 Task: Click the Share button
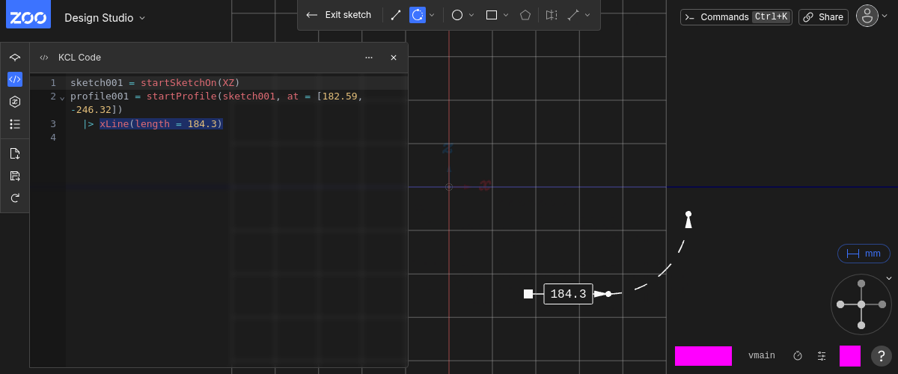click(823, 17)
